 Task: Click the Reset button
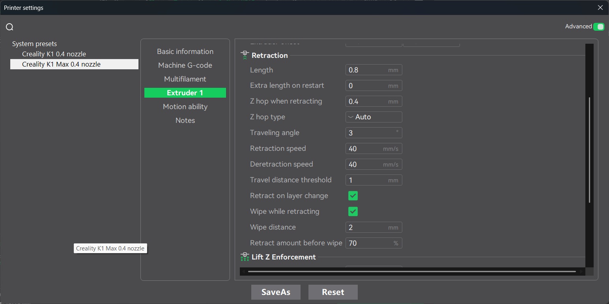tap(333, 292)
